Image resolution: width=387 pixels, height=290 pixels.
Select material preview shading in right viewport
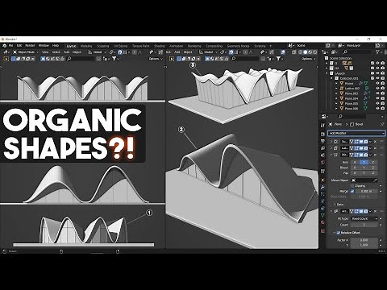click(310, 52)
